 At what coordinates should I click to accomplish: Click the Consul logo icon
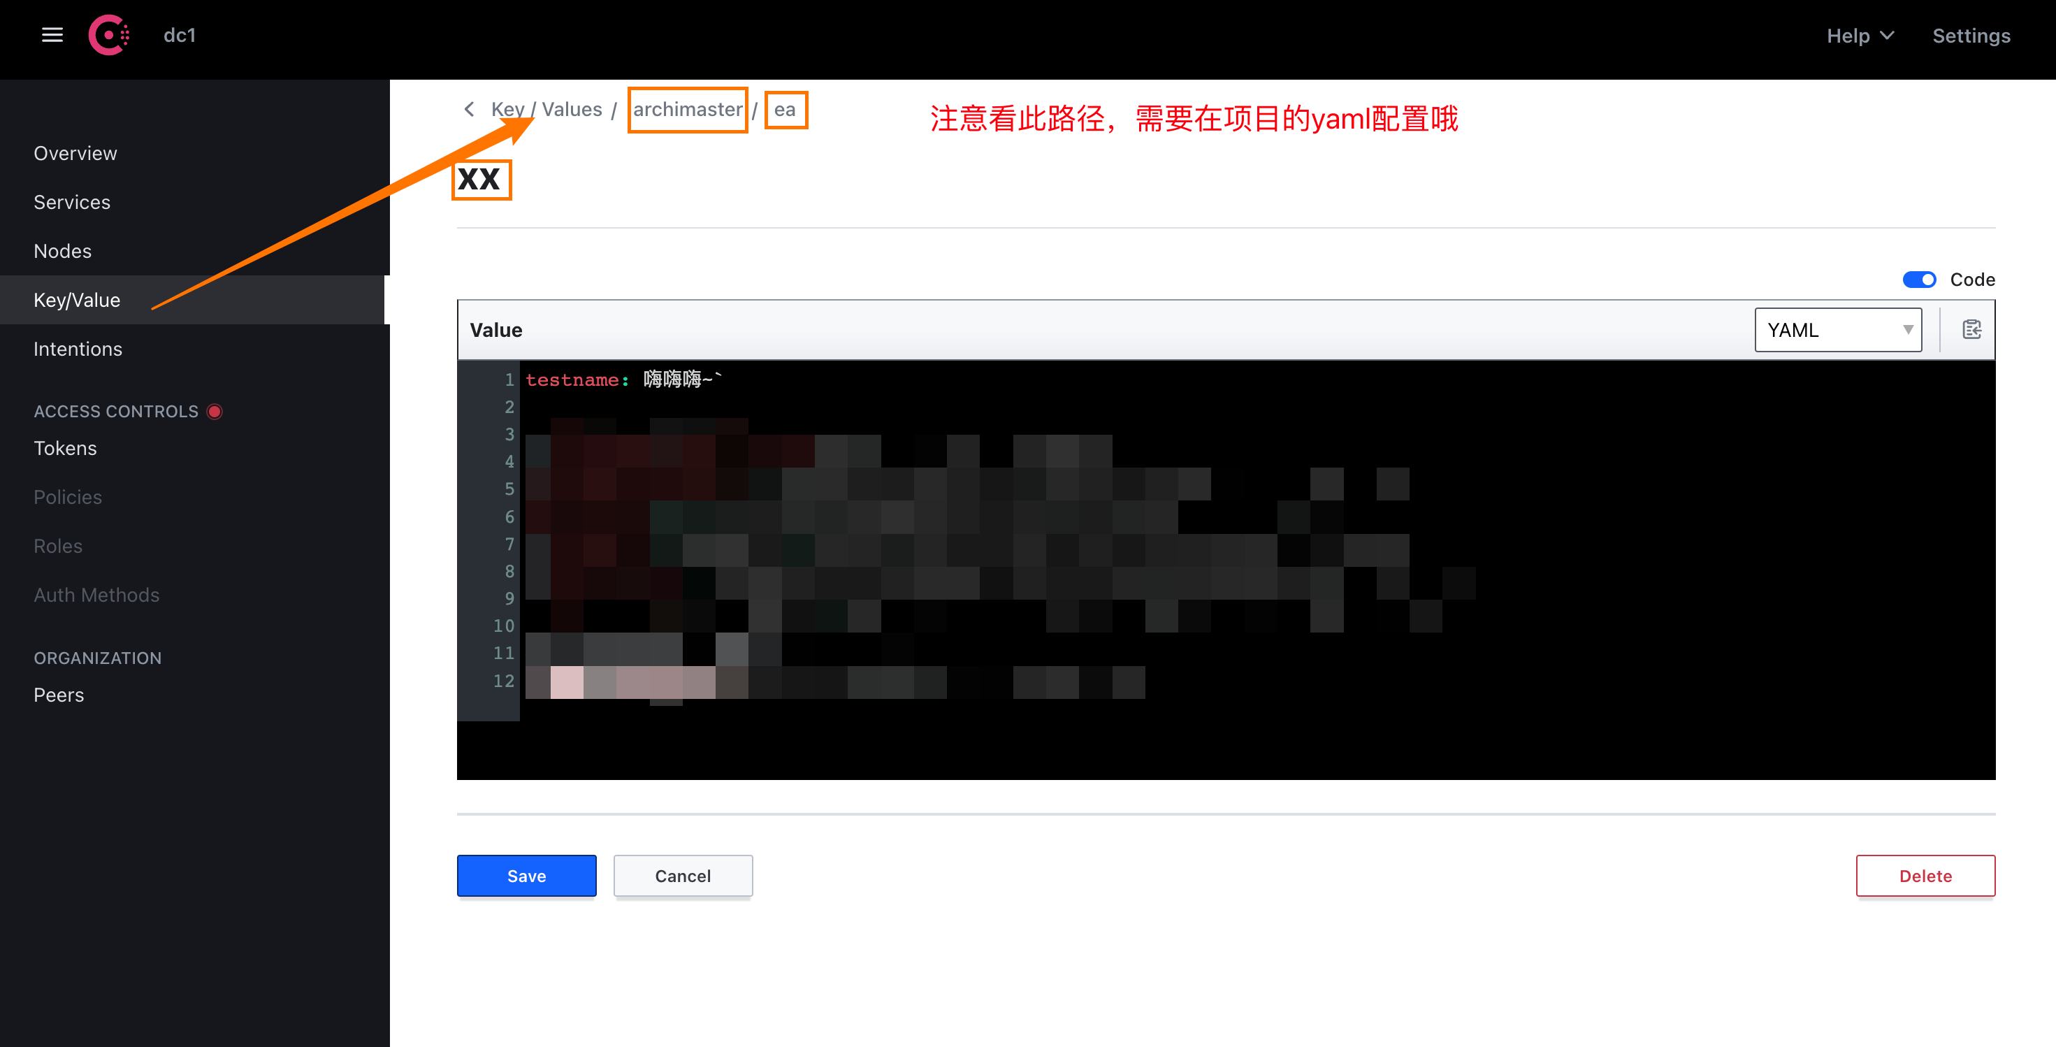(x=108, y=35)
